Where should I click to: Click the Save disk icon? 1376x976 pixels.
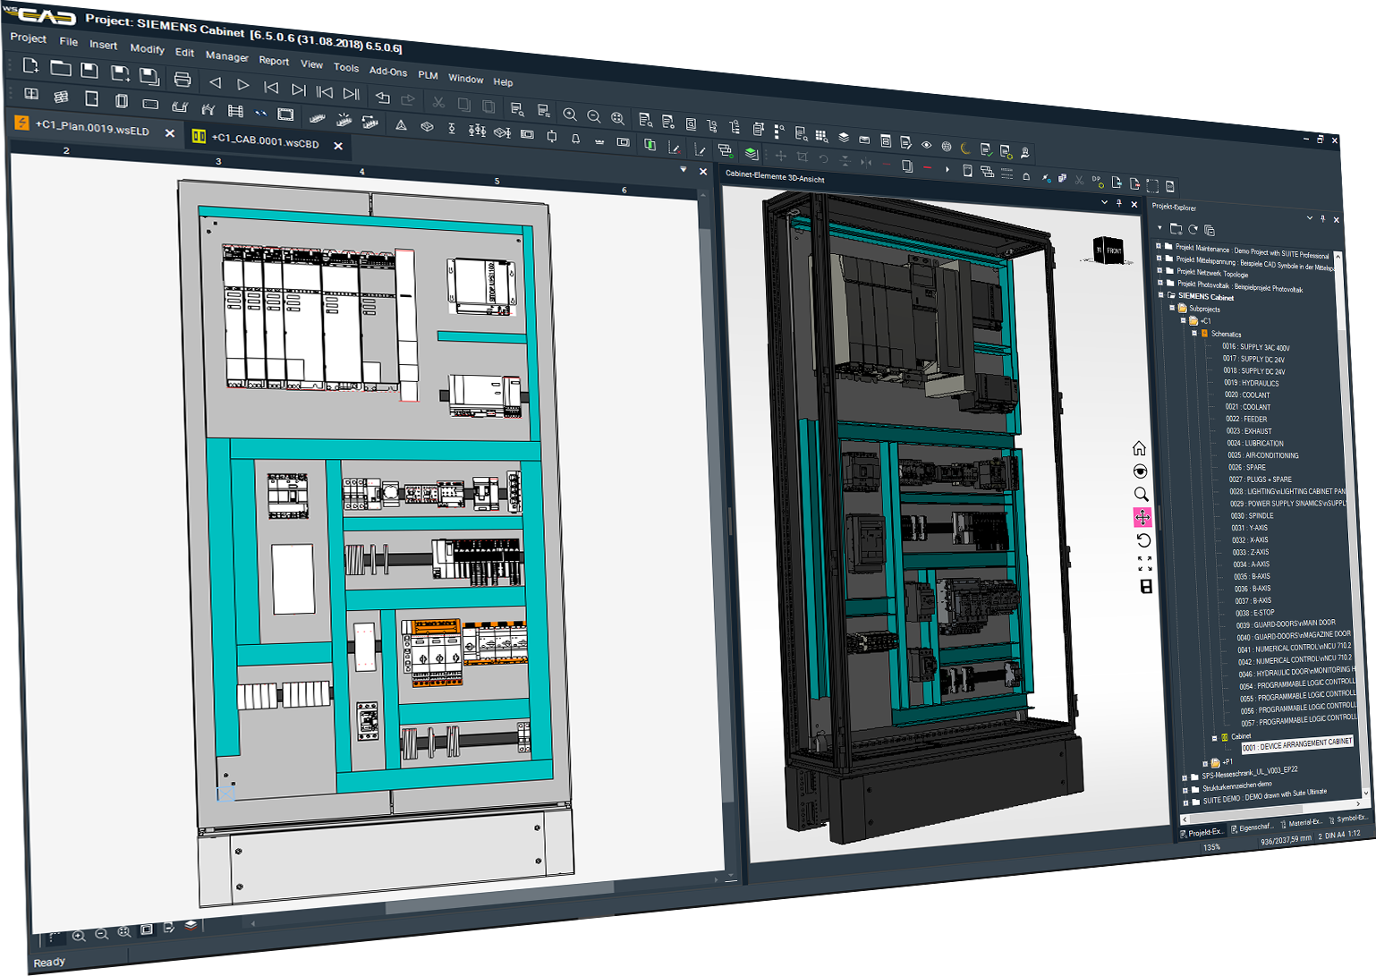pyautogui.click(x=89, y=70)
